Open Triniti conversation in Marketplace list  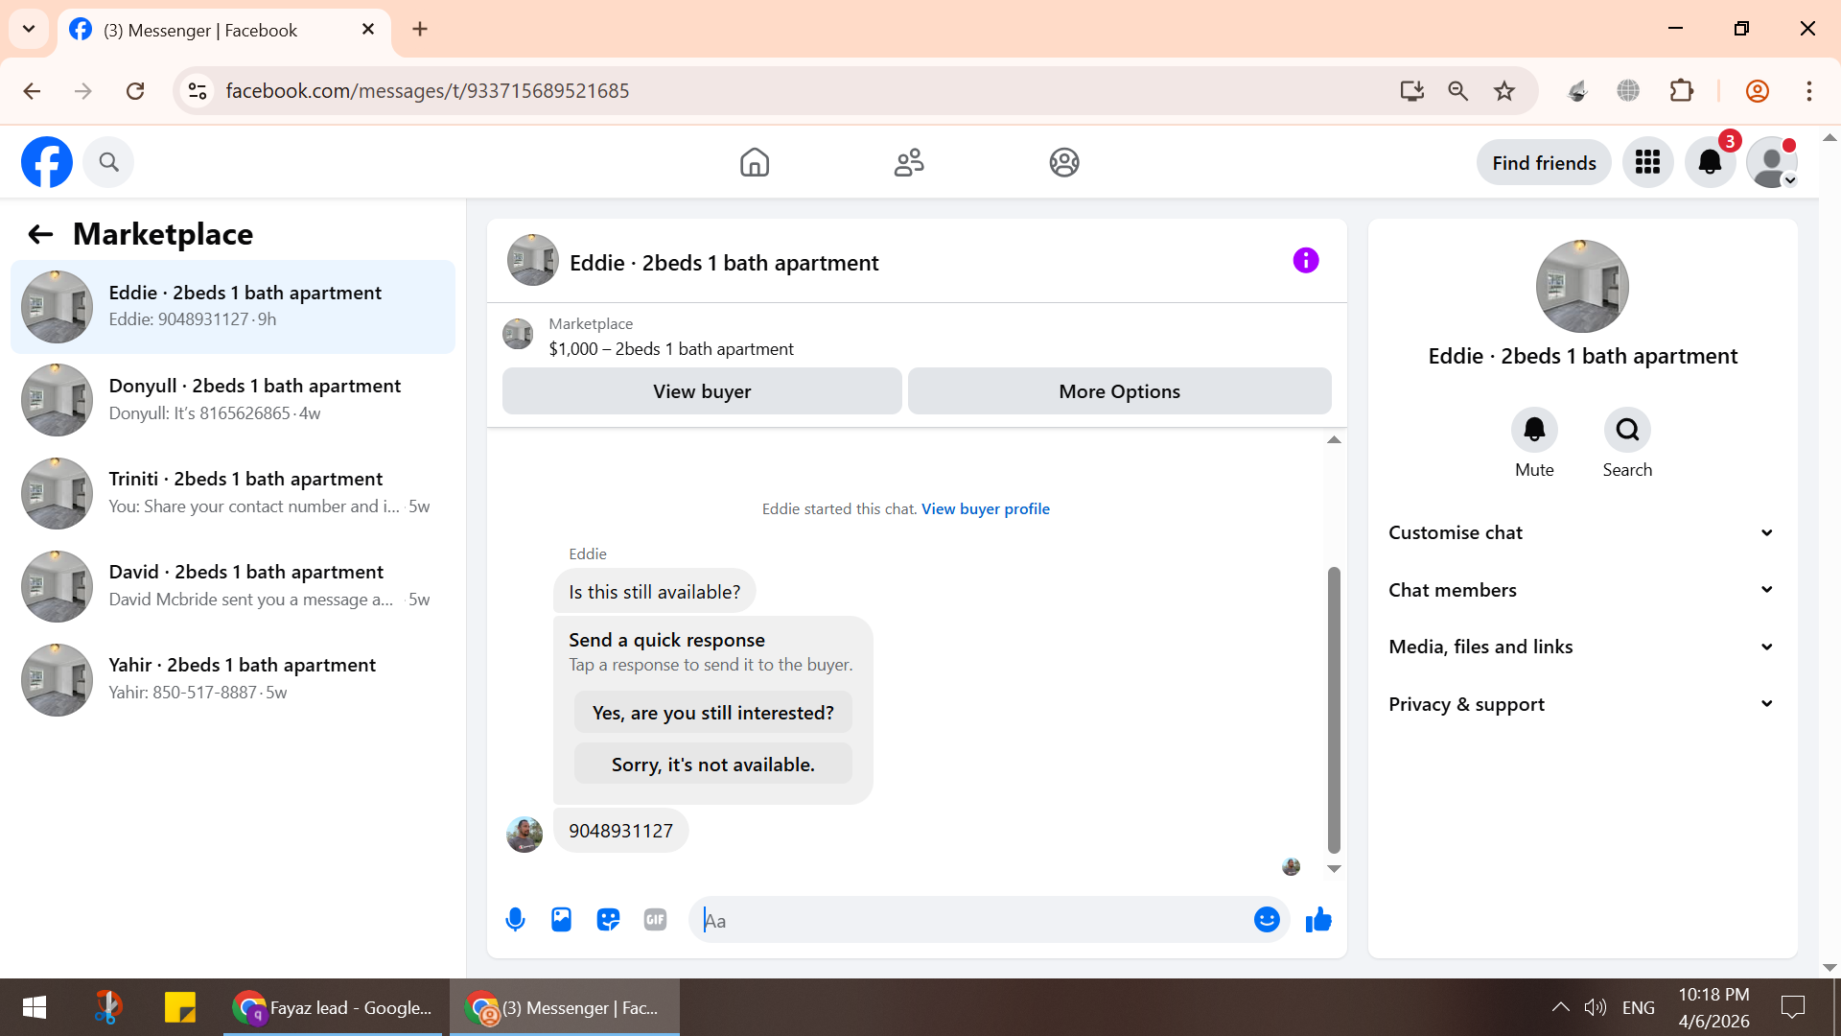[233, 493]
